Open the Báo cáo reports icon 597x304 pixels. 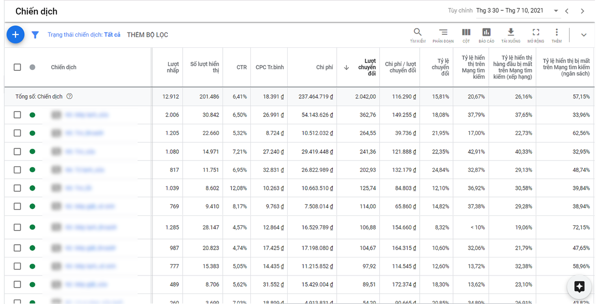click(x=486, y=35)
